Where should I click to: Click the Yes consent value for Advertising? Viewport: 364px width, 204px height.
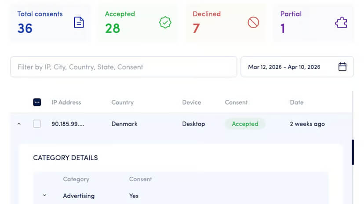coord(134,196)
